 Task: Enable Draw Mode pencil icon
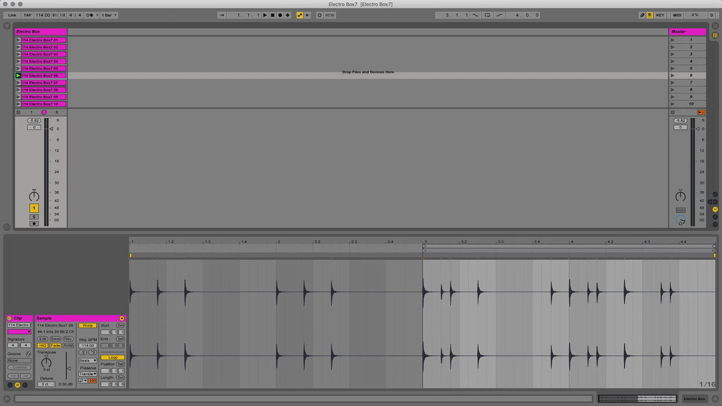[x=642, y=15]
